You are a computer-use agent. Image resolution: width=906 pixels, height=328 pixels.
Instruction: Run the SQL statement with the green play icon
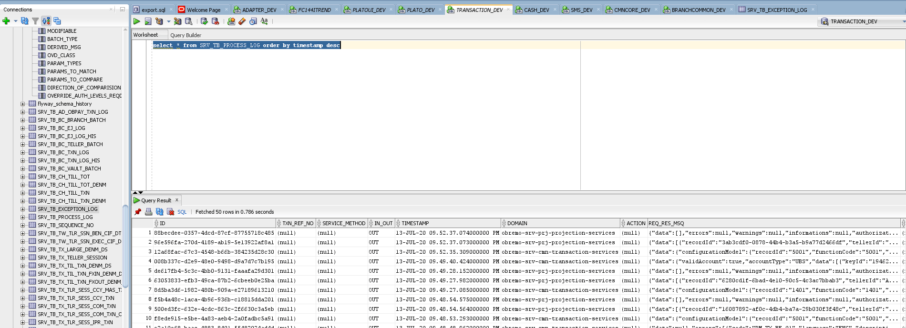(137, 21)
